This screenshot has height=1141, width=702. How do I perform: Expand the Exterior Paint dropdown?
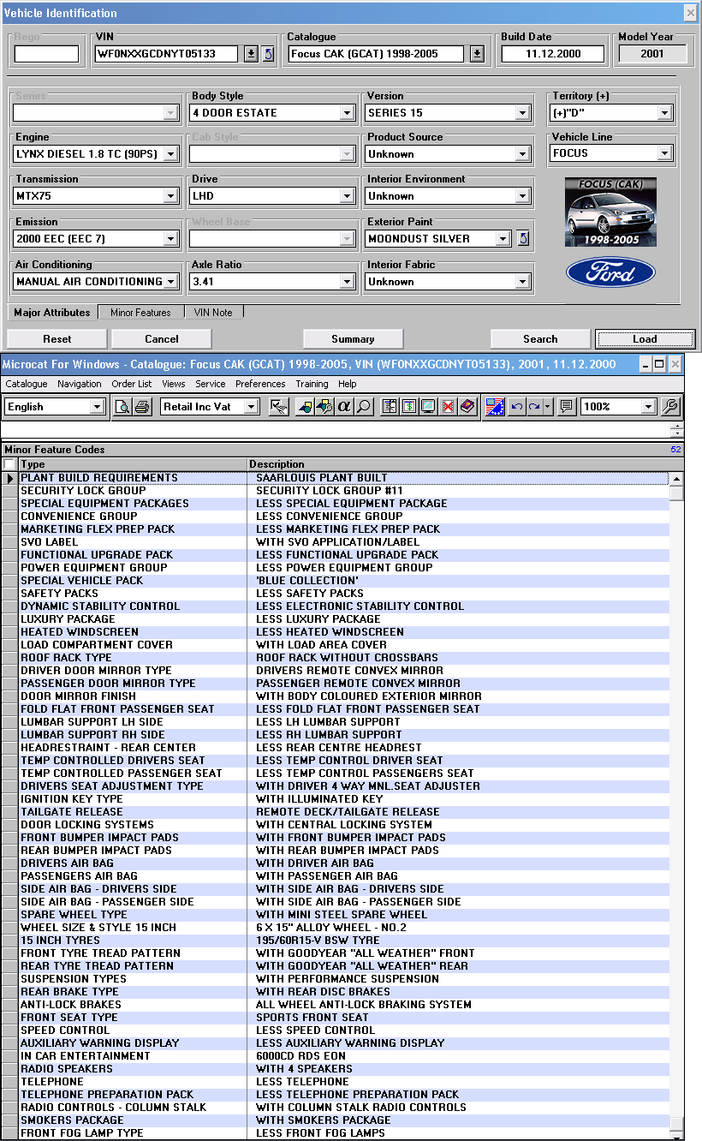[503, 239]
